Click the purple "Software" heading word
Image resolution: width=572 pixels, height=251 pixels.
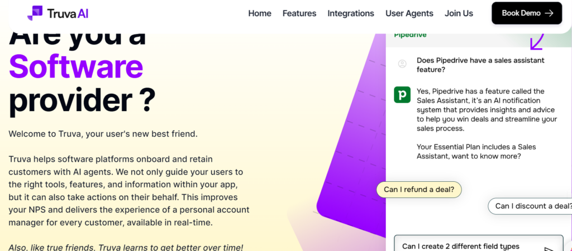tap(76, 66)
